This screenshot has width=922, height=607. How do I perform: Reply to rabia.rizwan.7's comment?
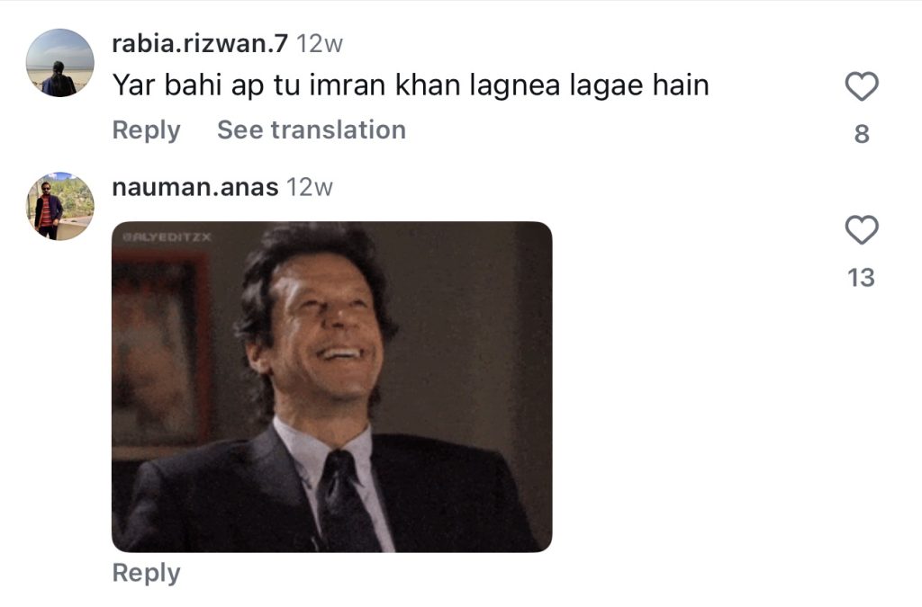pos(147,130)
